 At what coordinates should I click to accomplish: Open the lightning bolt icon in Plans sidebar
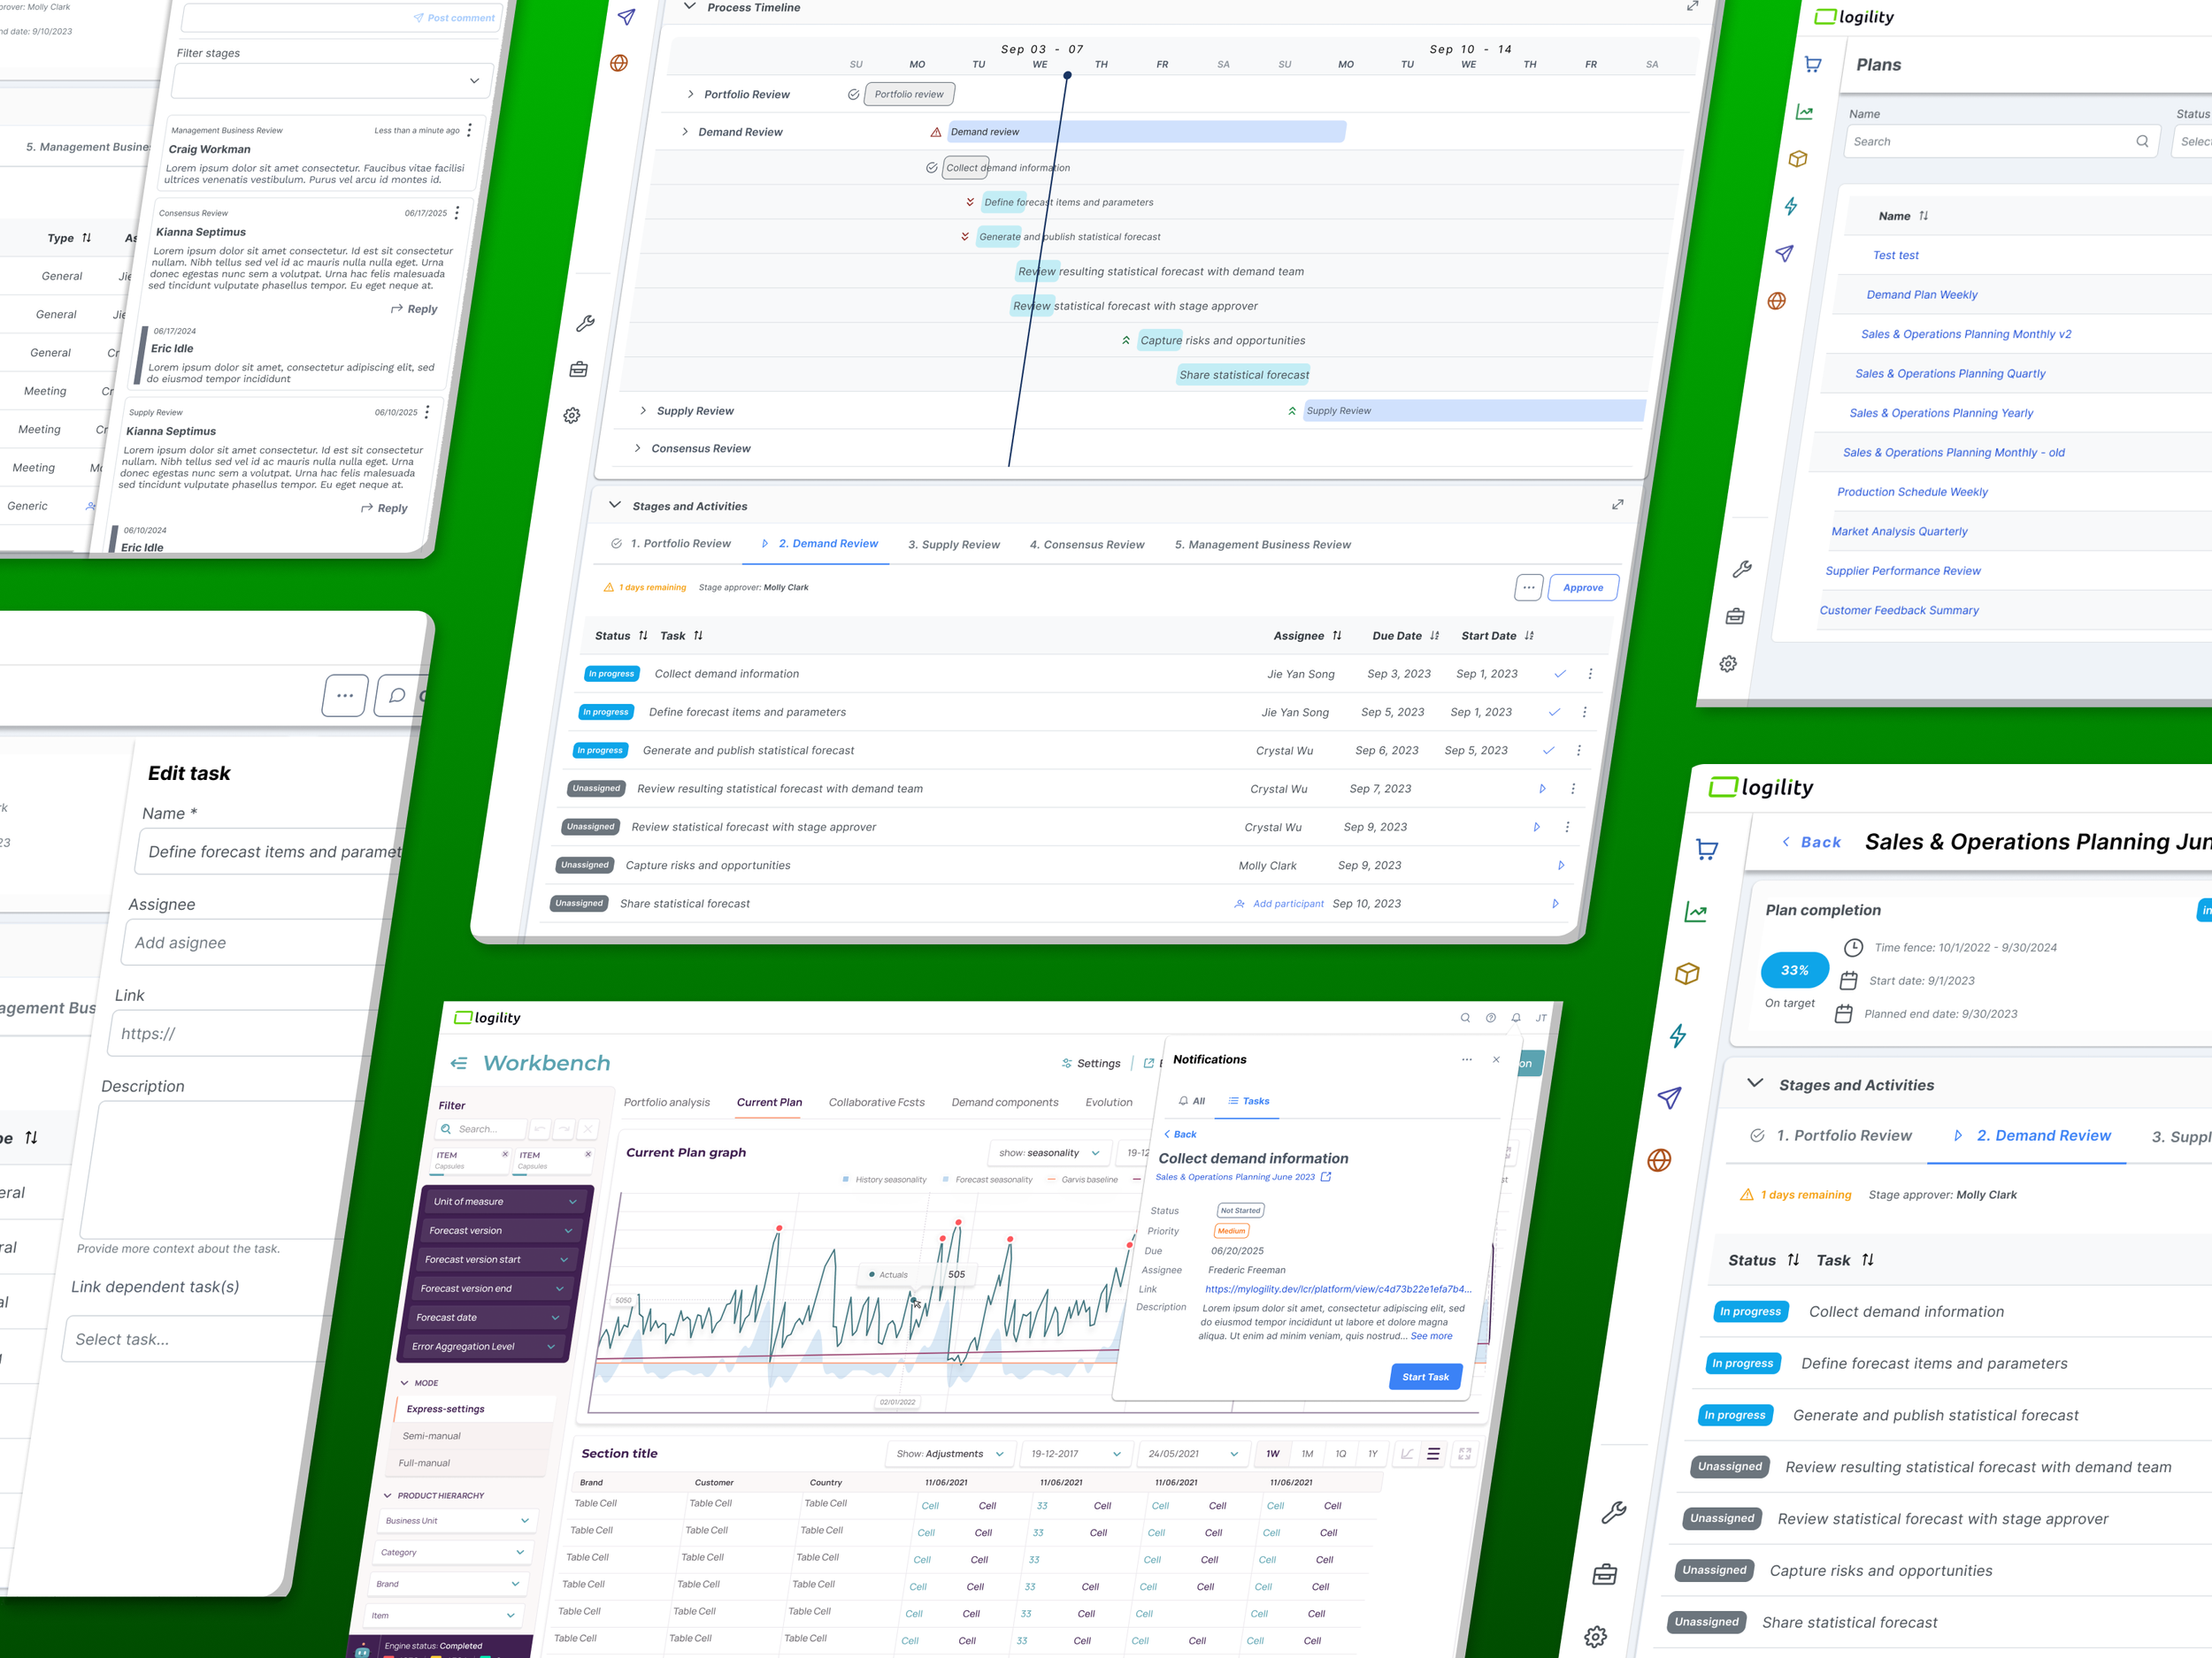pyautogui.click(x=1791, y=206)
